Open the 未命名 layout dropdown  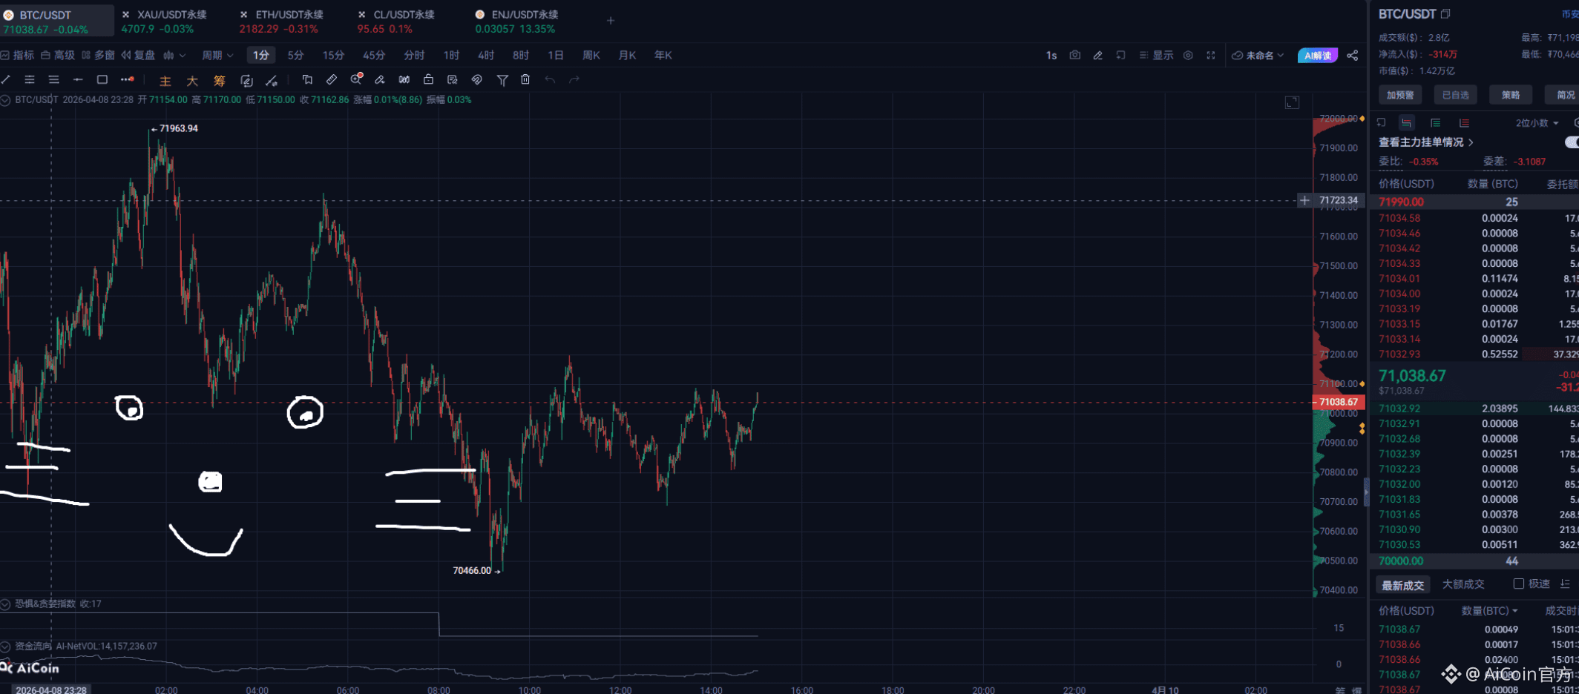(1258, 56)
